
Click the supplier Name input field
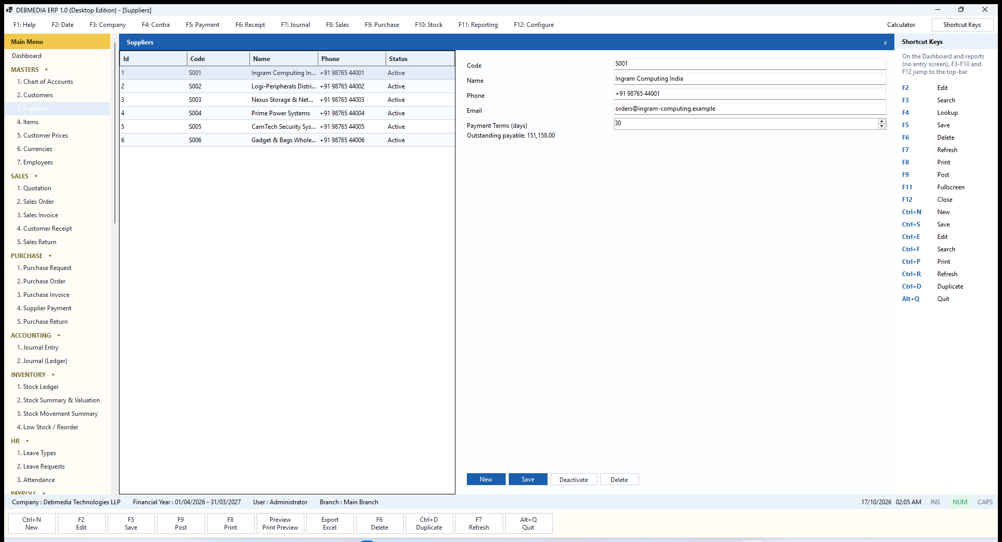tap(750, 79)
